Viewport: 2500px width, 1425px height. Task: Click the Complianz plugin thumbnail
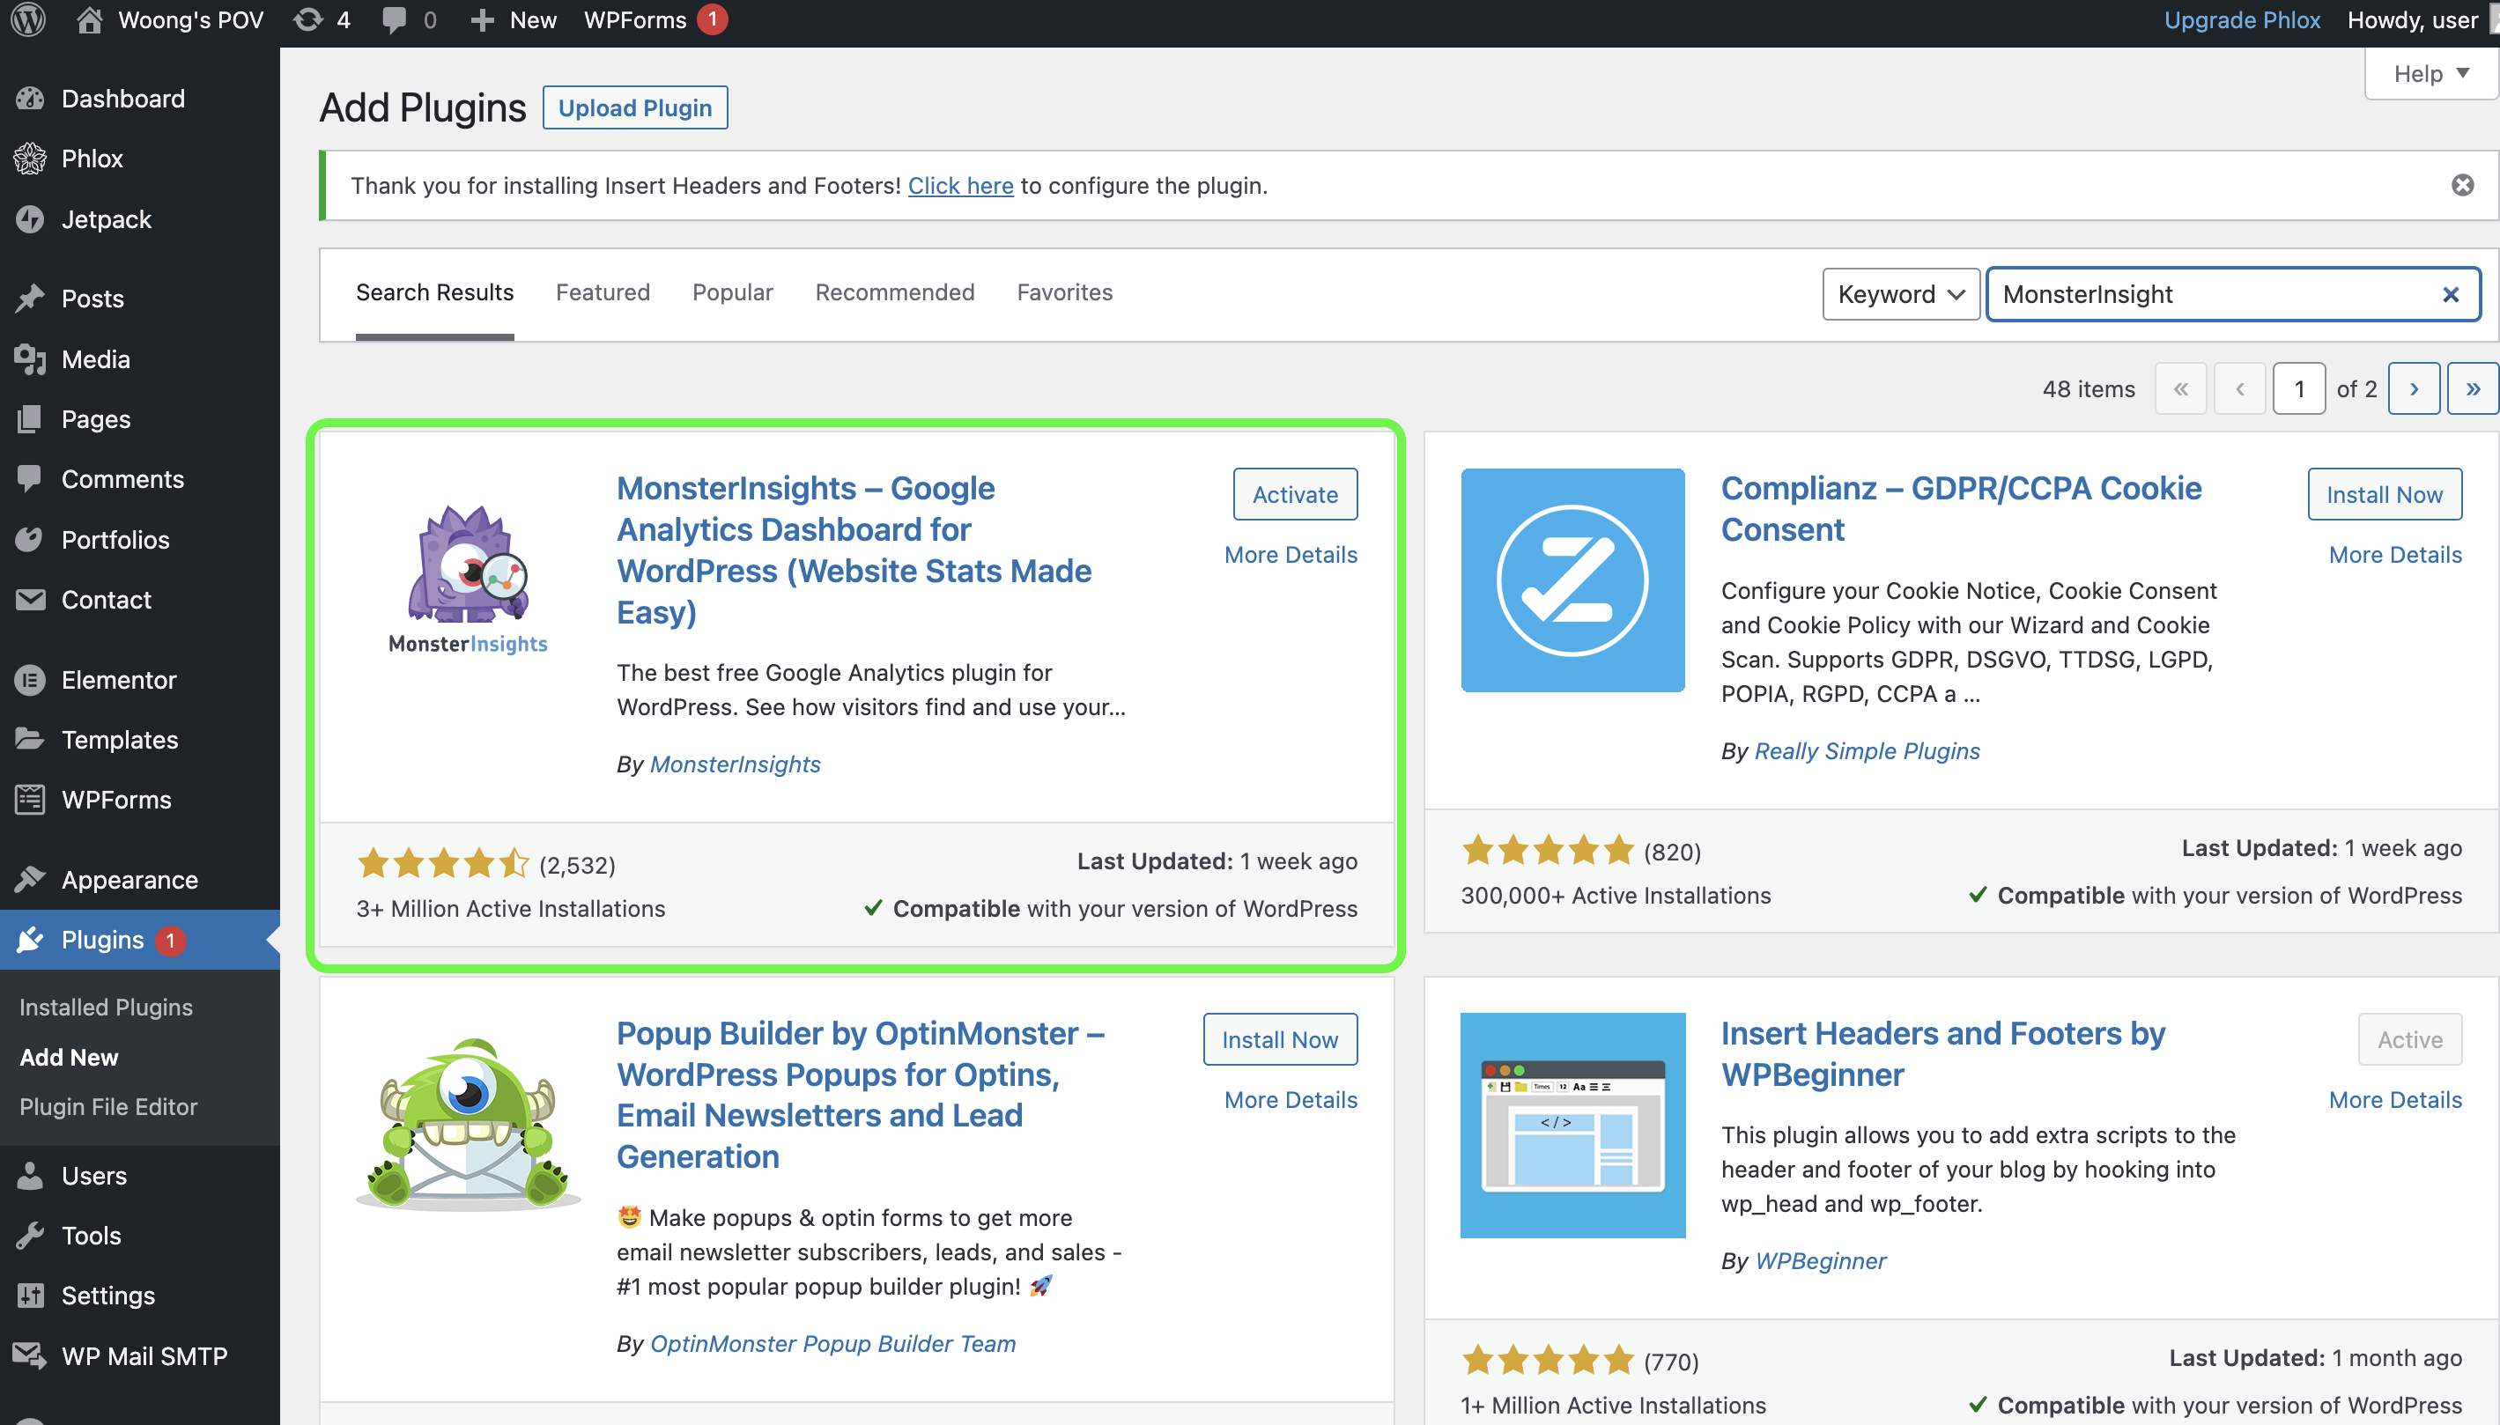[x=1572, y=580]
